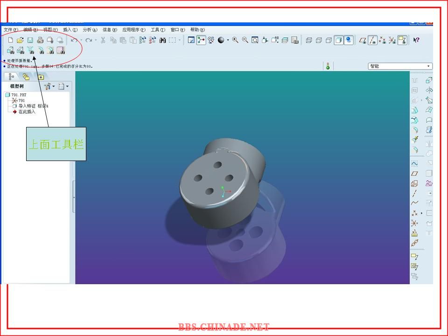Click the New file icon
The width and height of the screenshot is (448, 336).
11,40
